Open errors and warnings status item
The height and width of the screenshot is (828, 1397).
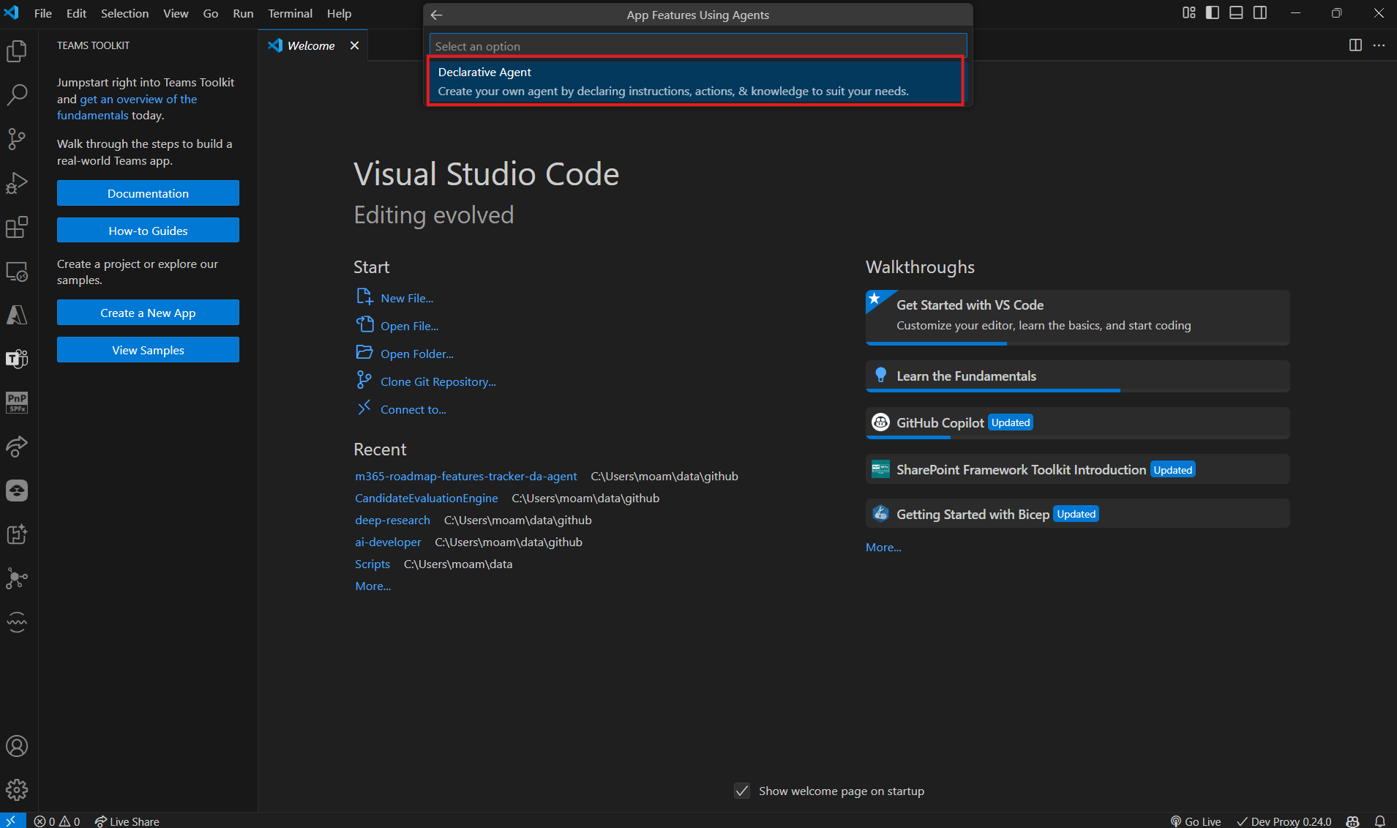coord(56,821)
